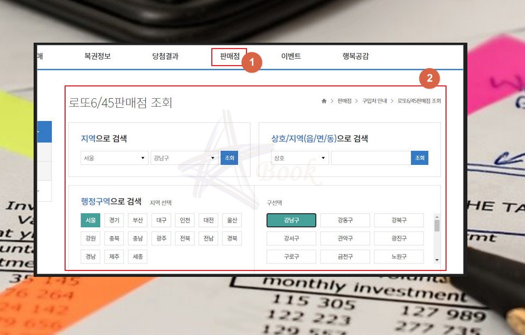The image size is (525, 335).
Task: Select 서울 region button
Action: pos(90,220)
